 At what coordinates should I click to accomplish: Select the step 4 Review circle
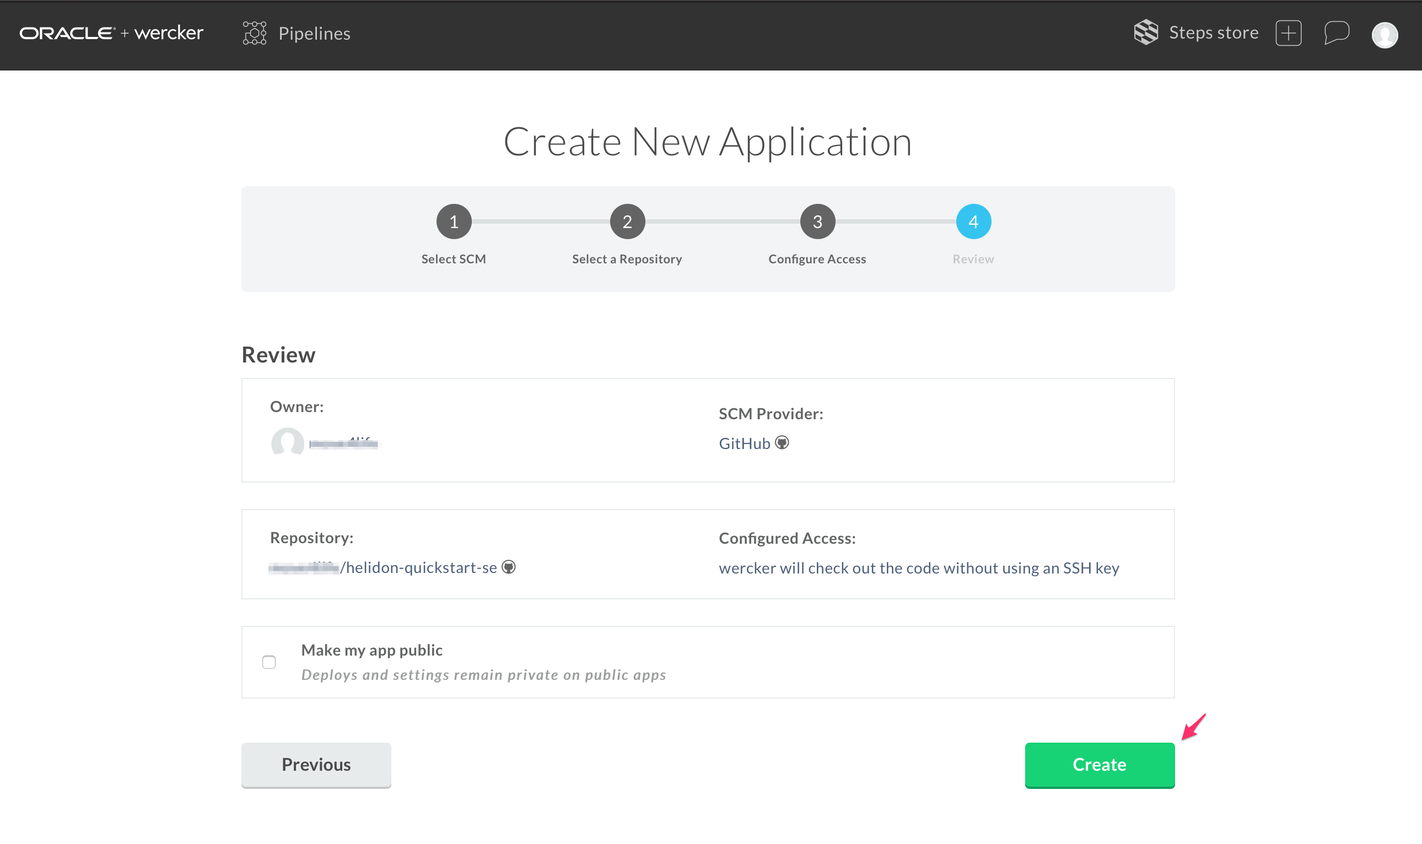pyautogui.click(x=973, y=222)
